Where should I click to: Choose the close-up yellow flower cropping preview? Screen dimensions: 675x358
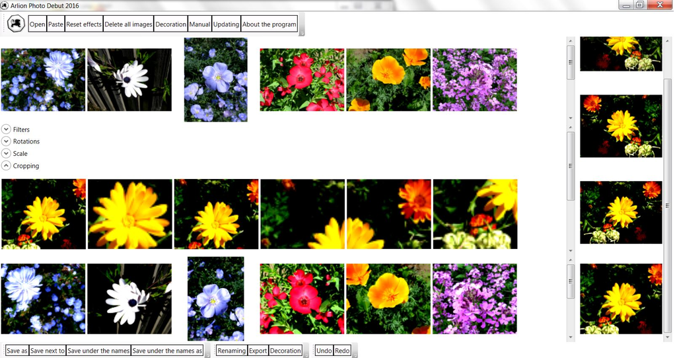coord(130,214)
